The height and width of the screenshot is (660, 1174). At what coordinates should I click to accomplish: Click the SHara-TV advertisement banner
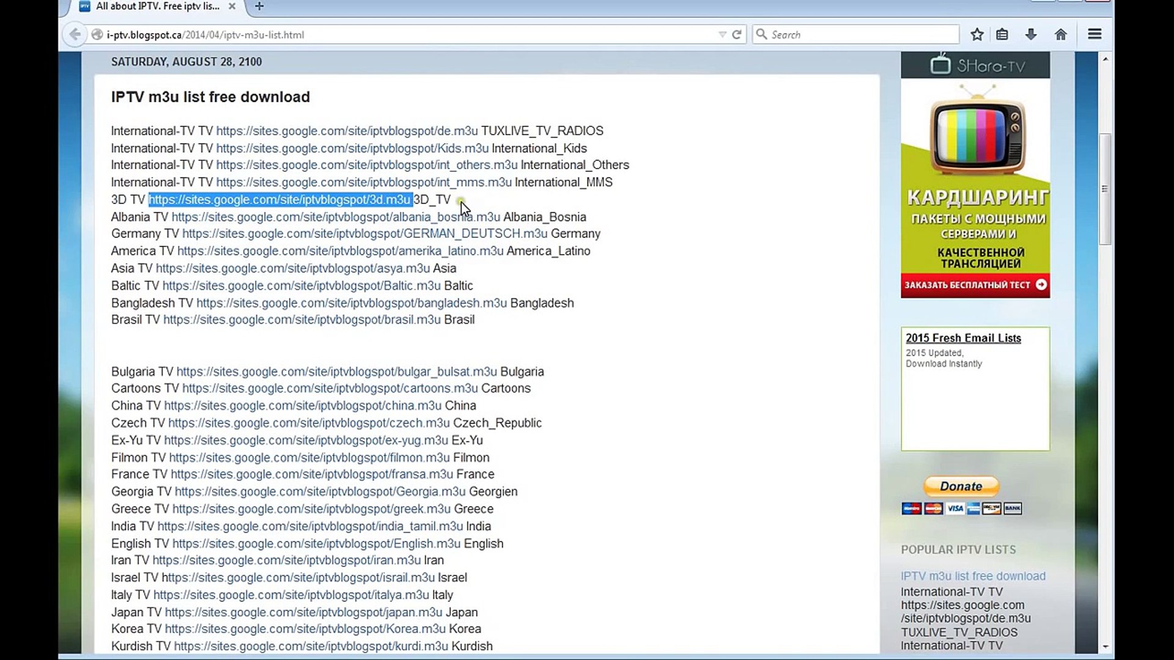pyautogui.click(x=975, y=175)
